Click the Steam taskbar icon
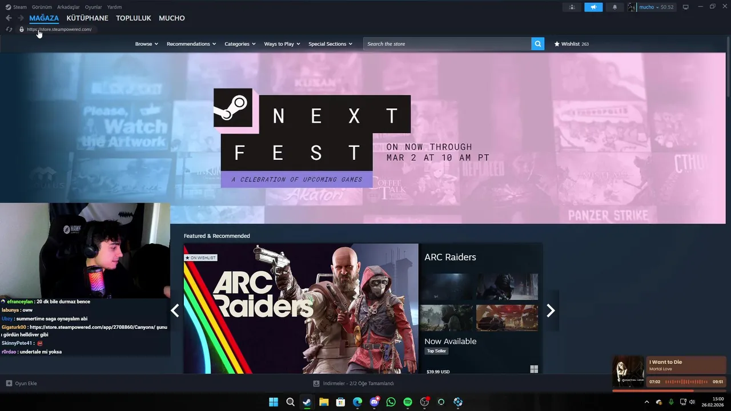The height and width of the screenshot is (411, 731). (x=307, y=402)
